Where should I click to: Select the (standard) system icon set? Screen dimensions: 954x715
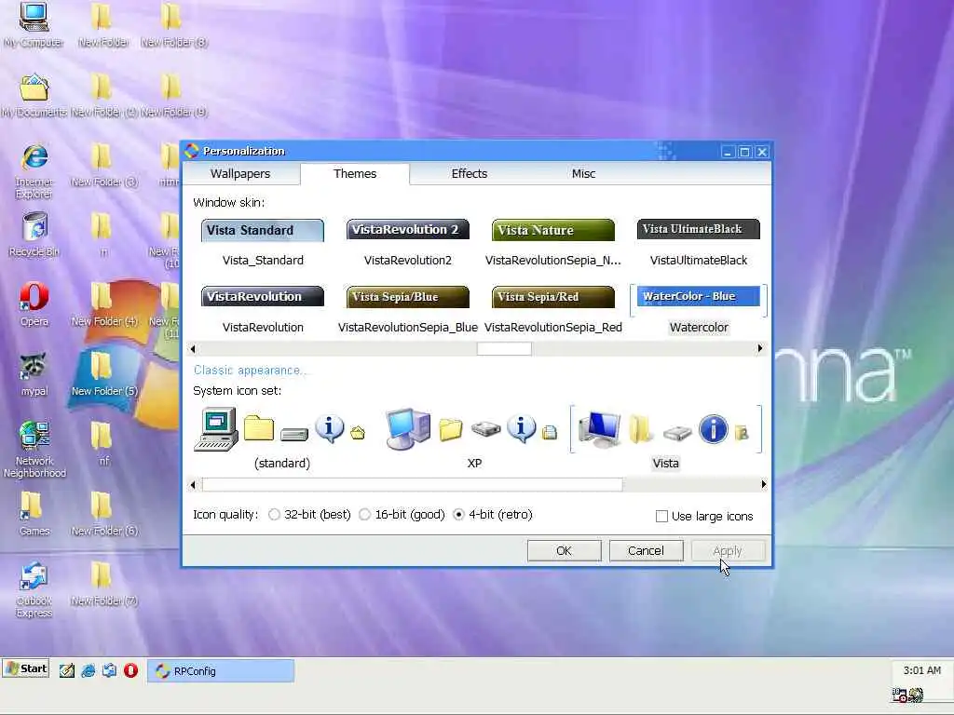[x=281, y=438]
